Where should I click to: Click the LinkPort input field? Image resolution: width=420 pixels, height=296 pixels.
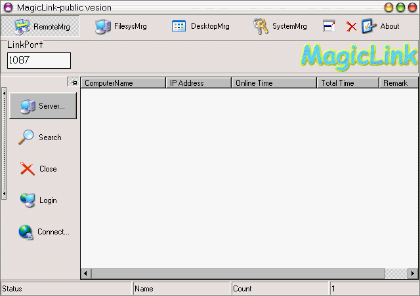click(x=39, y=60)
